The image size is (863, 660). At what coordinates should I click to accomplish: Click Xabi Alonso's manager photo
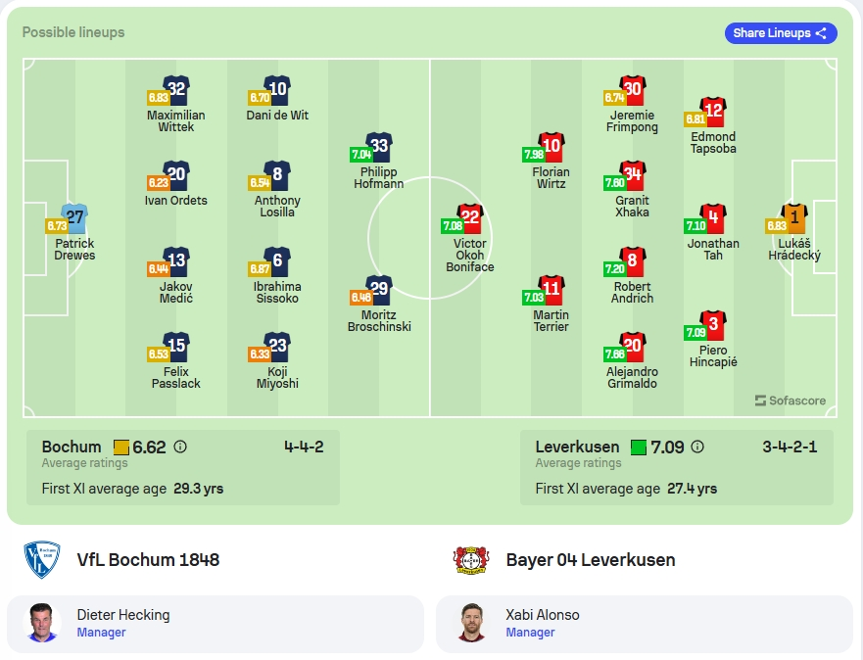[x=472, y=623]
